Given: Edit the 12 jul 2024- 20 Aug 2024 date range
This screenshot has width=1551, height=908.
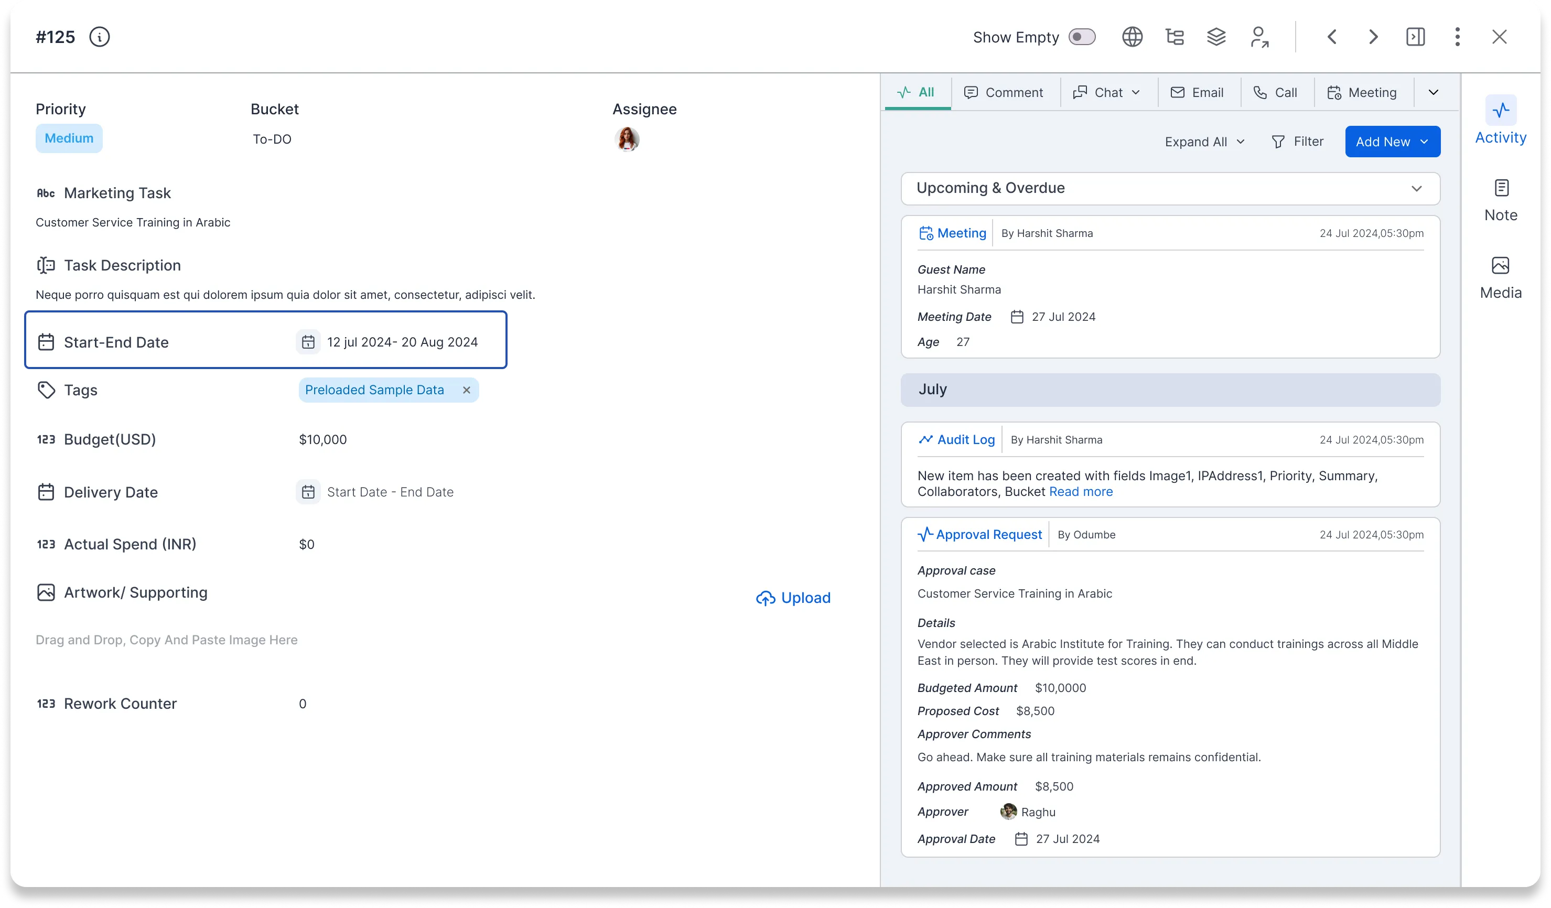Looking at the screenshot, I should click(x=403, y=342).
